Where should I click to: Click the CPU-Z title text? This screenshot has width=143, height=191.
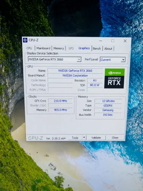point(34,40)
